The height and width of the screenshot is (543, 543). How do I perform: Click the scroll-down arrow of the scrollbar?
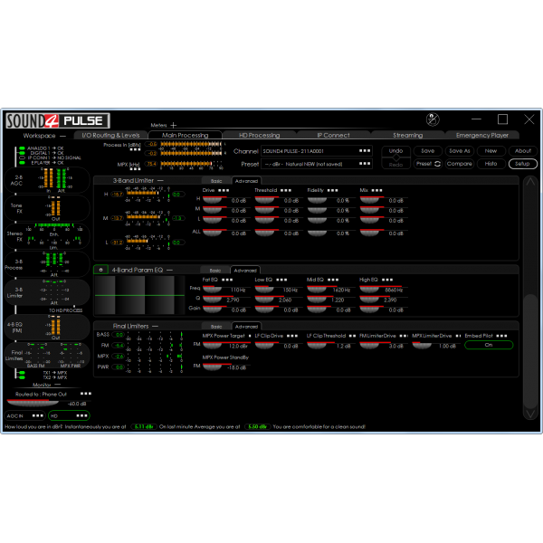point(530,414)
